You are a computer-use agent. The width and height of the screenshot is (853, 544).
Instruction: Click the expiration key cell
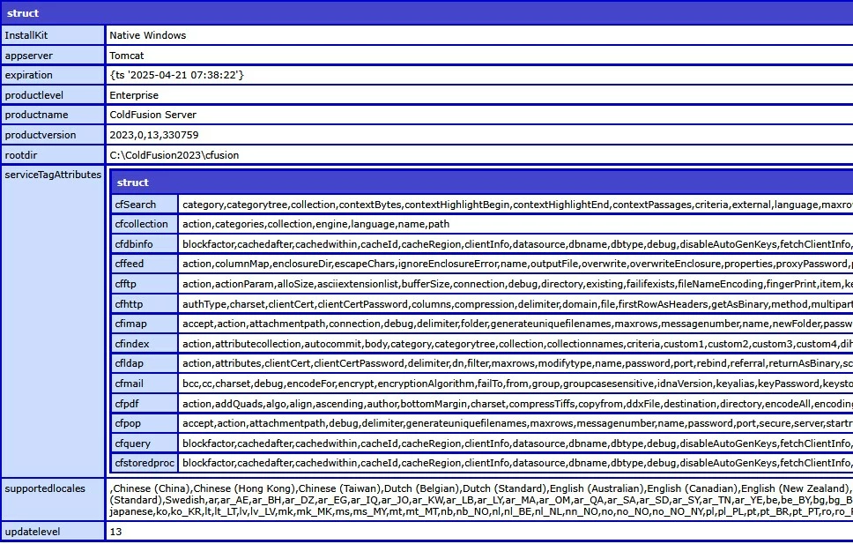pos(53,75)
